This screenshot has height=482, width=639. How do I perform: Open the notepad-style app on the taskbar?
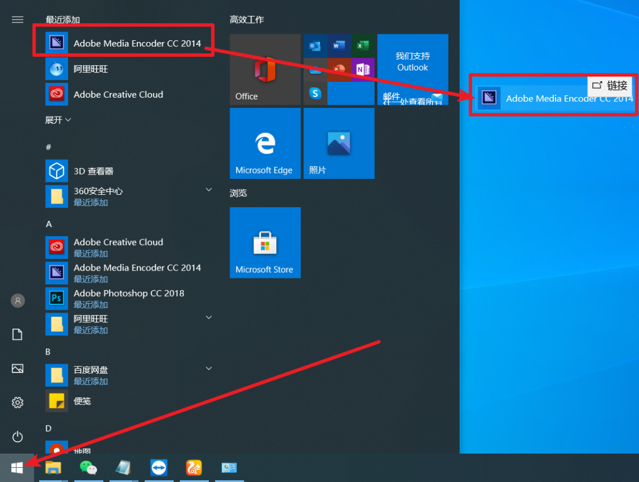(124, 468)
